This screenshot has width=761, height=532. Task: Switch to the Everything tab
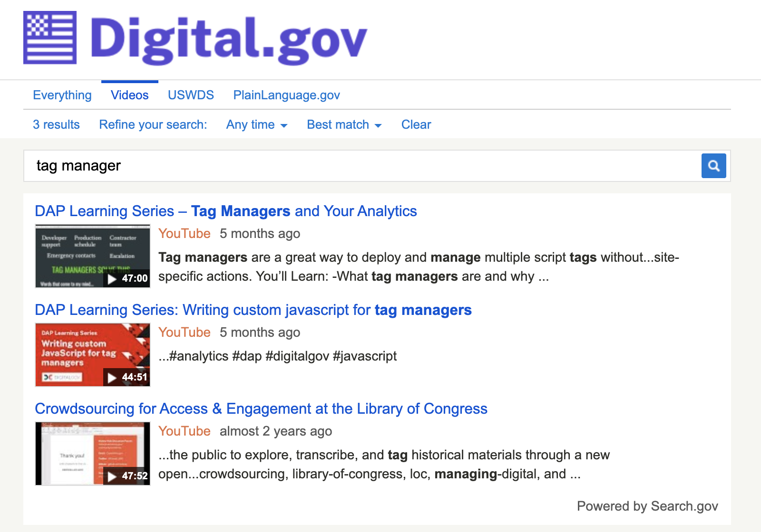(62, 95)
